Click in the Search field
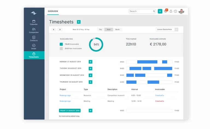This screenshot has height=129, width=210. pos(141,11)
